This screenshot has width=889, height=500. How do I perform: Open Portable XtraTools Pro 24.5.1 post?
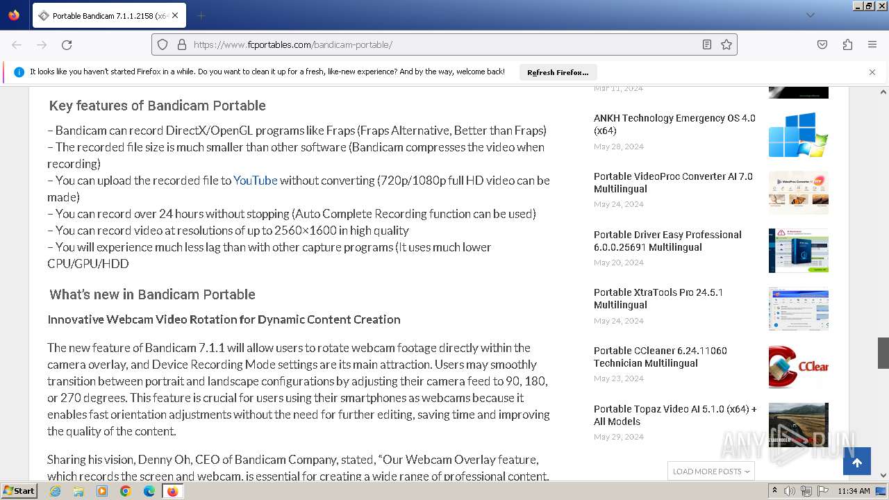click(x=658, y=299)
